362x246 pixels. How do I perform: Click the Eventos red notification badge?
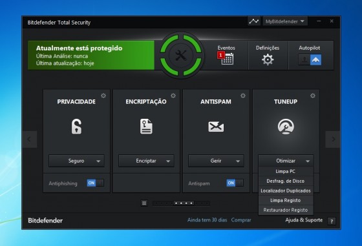point(220,55)
